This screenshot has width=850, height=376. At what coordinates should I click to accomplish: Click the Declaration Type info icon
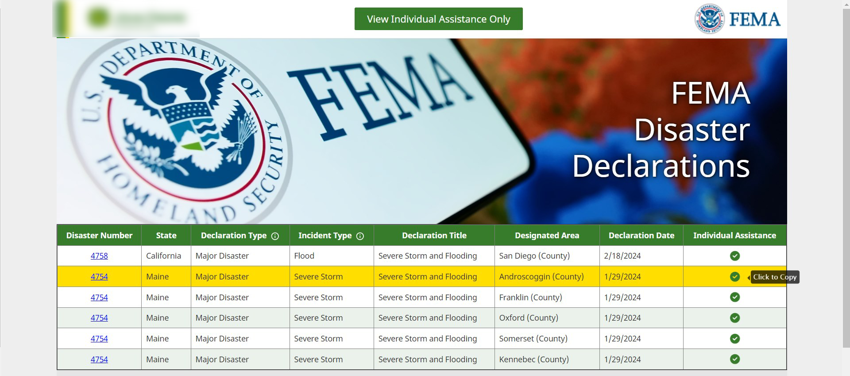pos(275,236)
